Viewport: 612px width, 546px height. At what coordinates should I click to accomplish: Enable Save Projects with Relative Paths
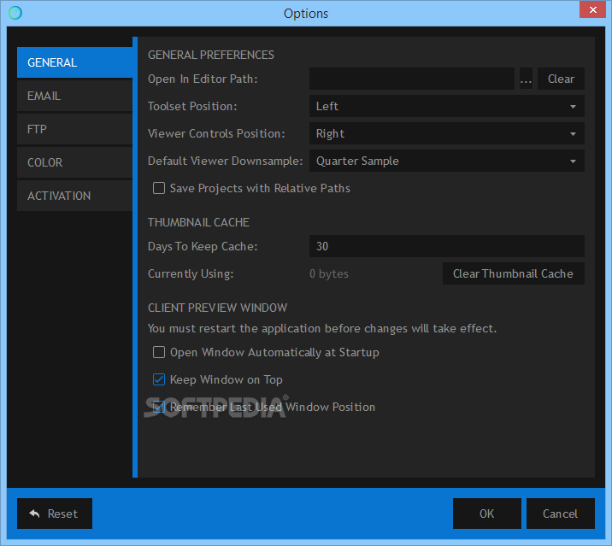[x=159, y=188]
